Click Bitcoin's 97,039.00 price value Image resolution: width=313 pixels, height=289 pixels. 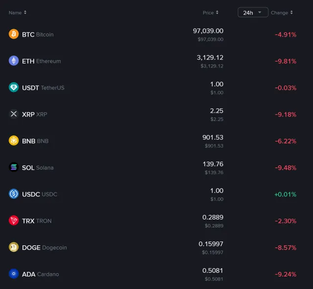pos(208,31)
